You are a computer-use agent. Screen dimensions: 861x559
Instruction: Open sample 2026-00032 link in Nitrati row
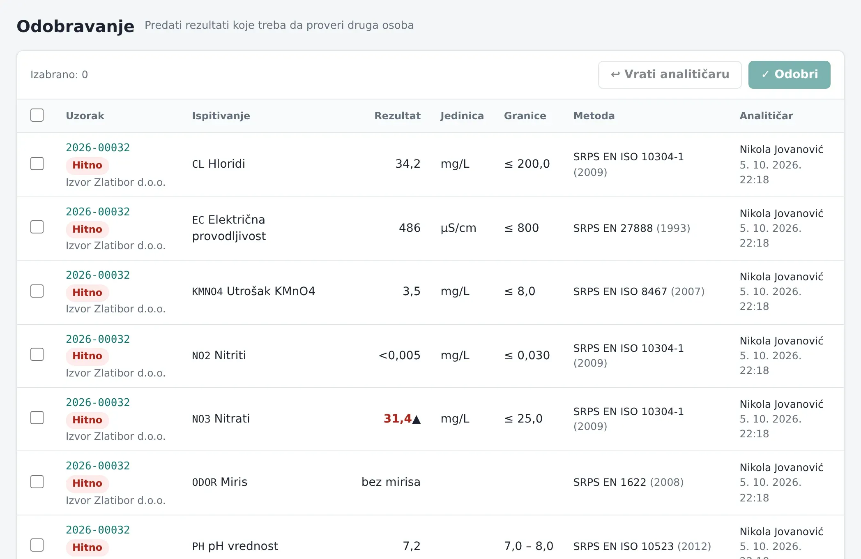(98, 402)
